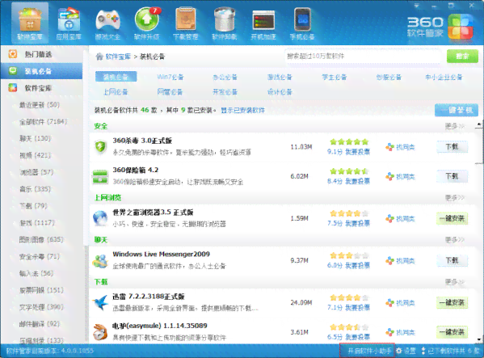Click the 开启软件小助手 status bar link
Viewport: 484px width, 358px height.
[x=369, y=351]
